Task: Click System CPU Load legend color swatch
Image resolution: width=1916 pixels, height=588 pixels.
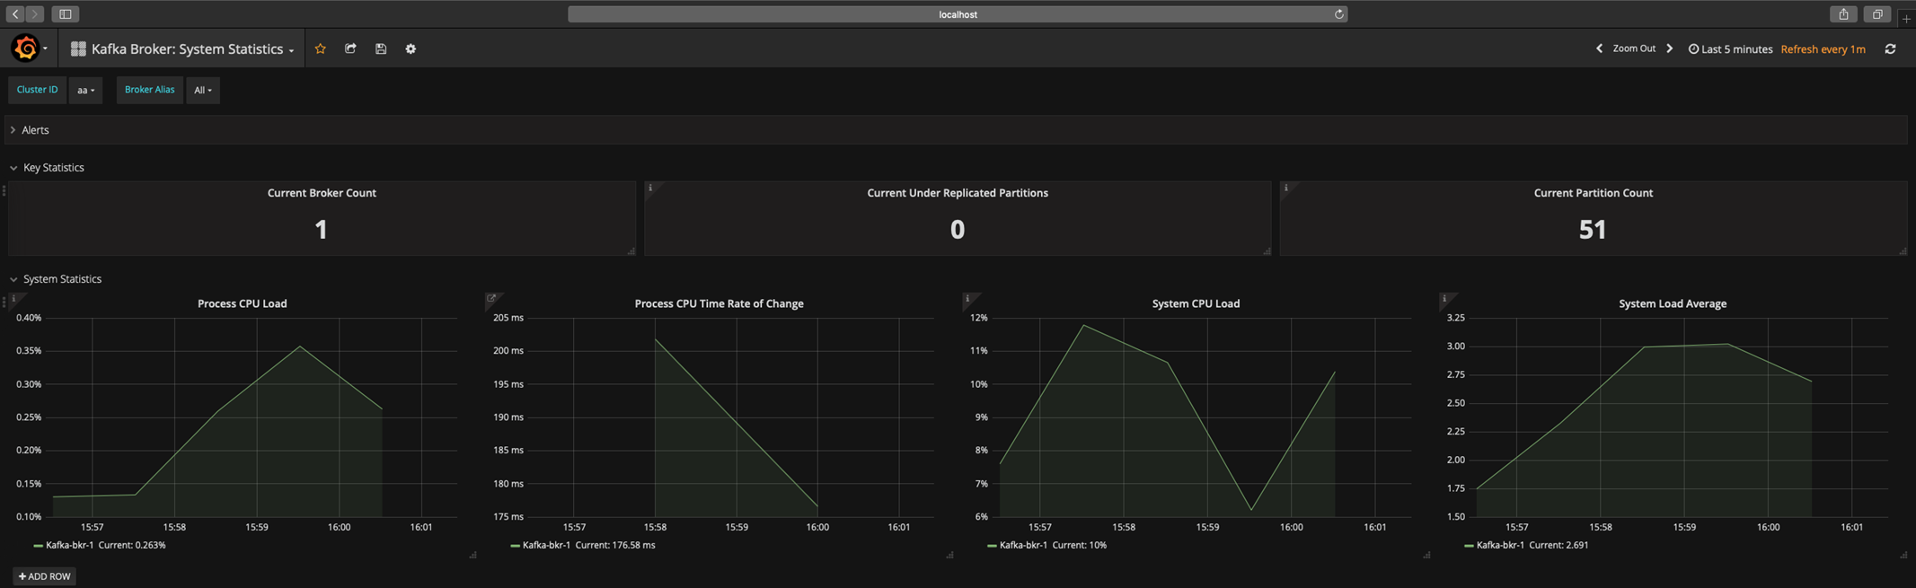Action: (992, 546)
